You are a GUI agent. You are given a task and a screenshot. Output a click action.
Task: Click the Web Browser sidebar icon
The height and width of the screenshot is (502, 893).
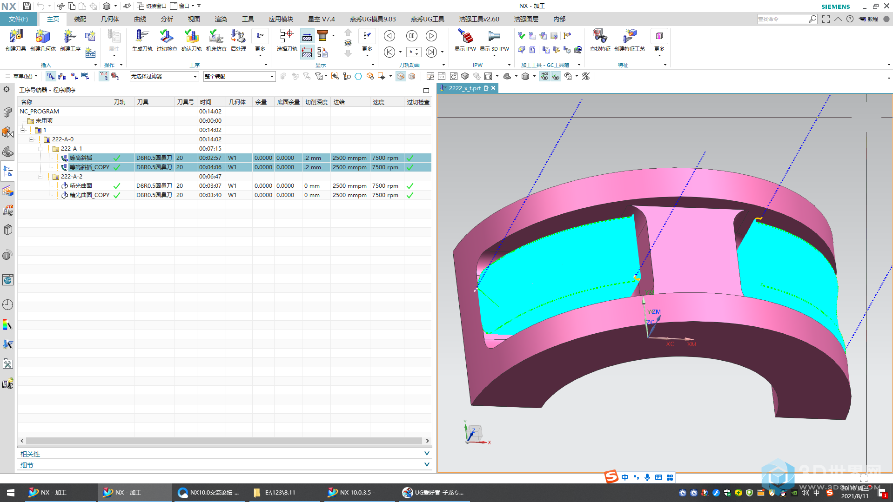pyautogui.click(x=7, y=280)
